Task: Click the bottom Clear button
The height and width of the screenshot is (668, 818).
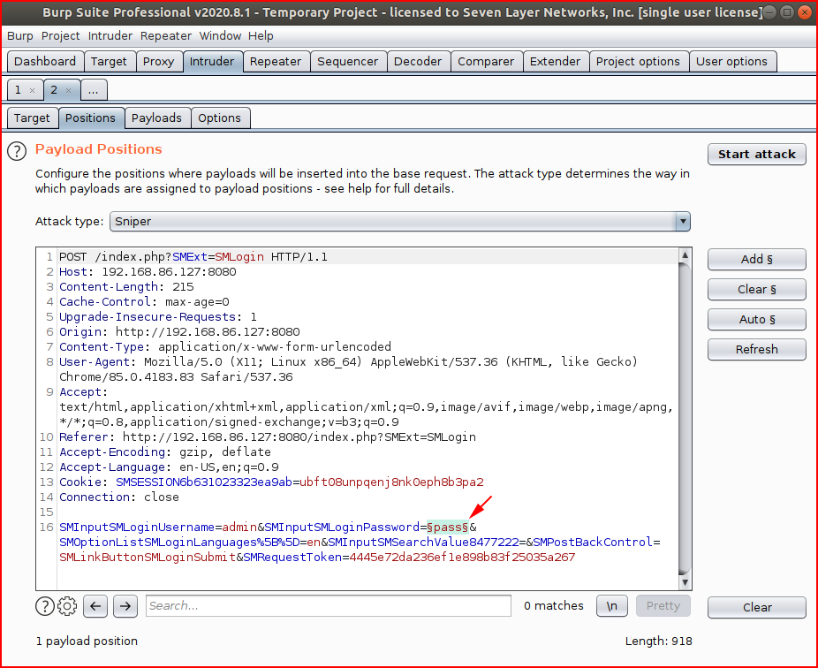Action: coord(757,607)
